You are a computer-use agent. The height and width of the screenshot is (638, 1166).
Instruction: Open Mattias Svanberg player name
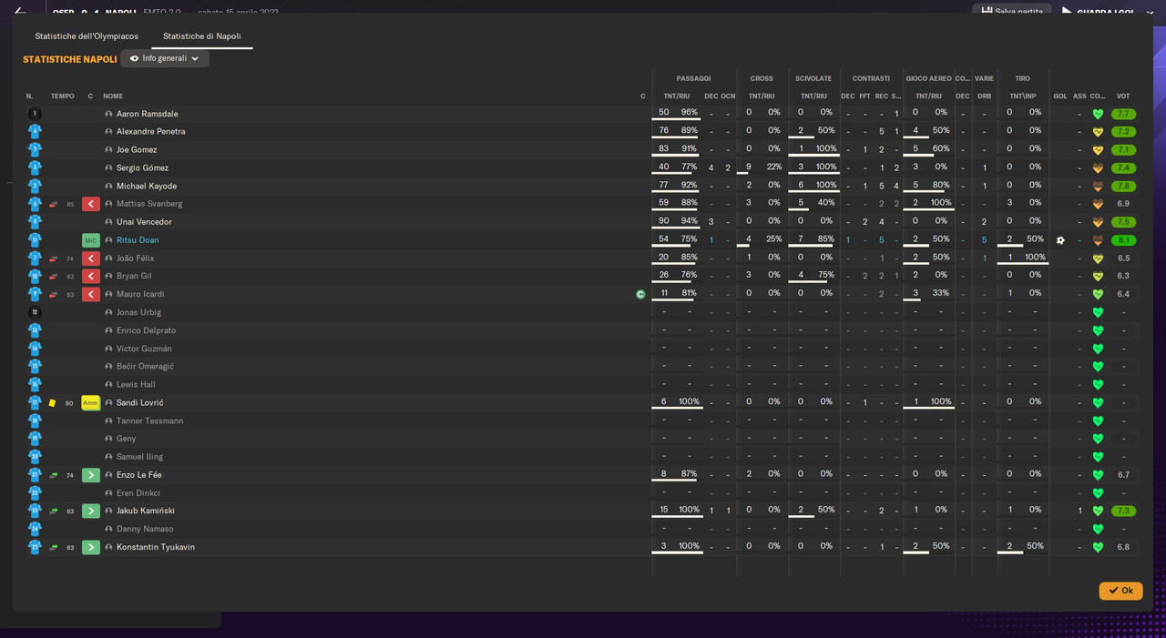click(x=149, y=204)
